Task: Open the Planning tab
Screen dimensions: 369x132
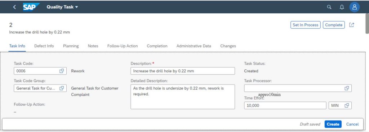Action: point(71,46)
